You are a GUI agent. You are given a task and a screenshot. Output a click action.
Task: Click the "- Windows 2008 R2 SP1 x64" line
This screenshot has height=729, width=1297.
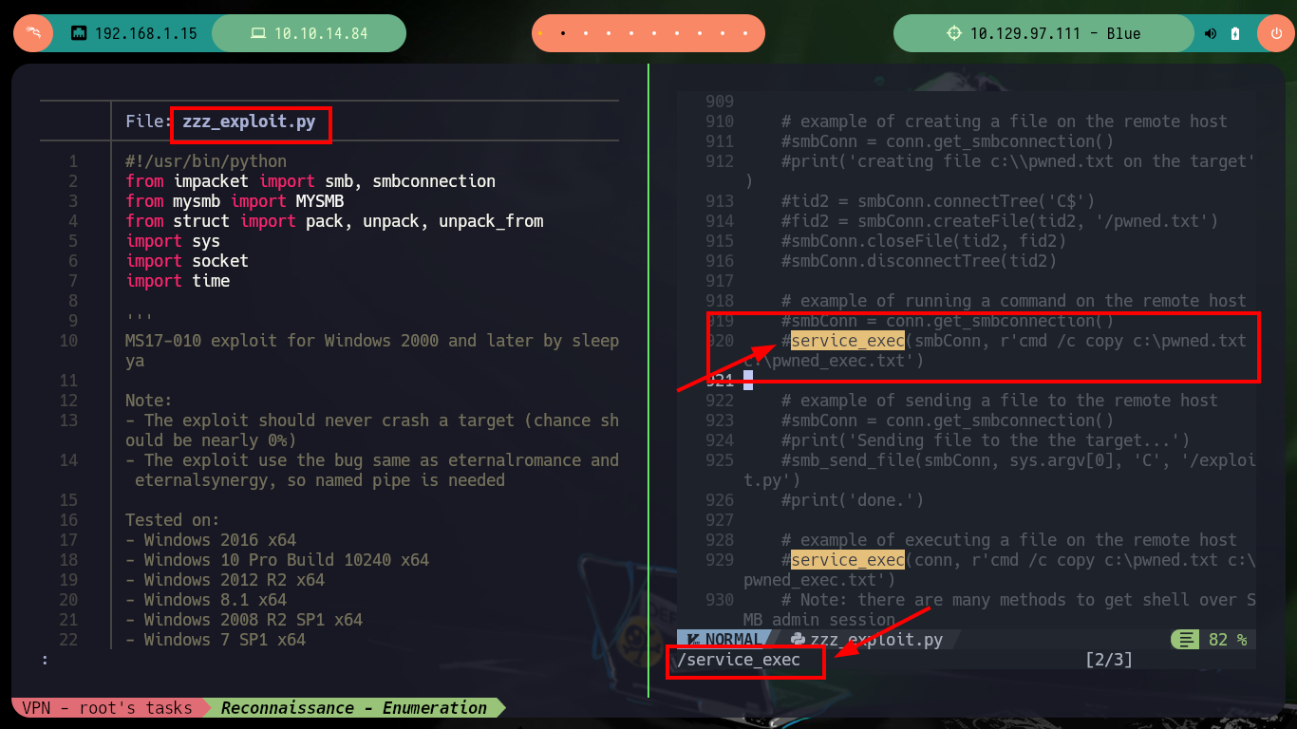point(244,620)
